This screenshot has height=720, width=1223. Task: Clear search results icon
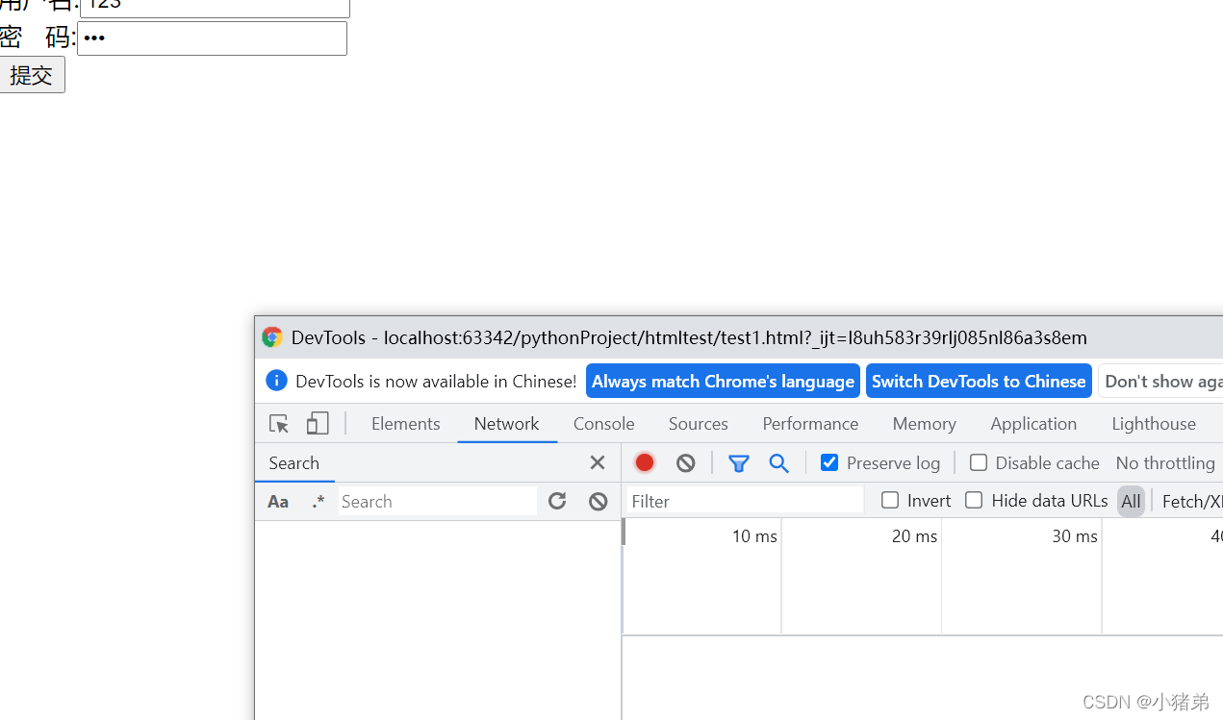(x=599, y=501)
